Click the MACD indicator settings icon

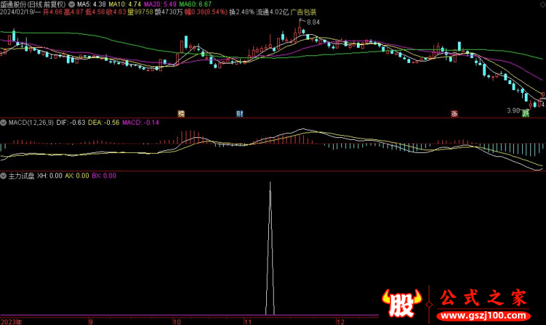4,122
